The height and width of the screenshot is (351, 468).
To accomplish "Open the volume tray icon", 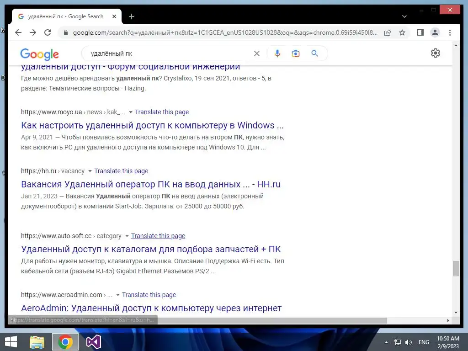I will coord(409,342).
